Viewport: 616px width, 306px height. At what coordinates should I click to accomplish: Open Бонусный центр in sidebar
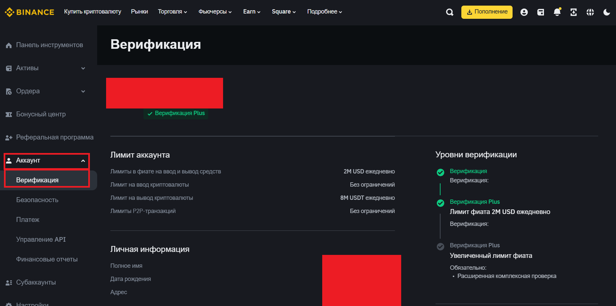pos(41,114)
